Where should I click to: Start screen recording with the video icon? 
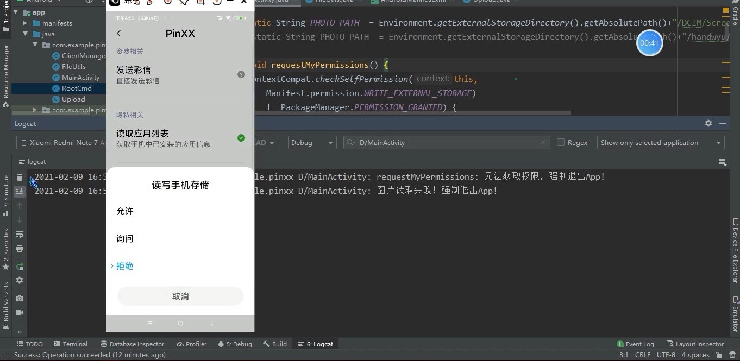click(20, 313)
